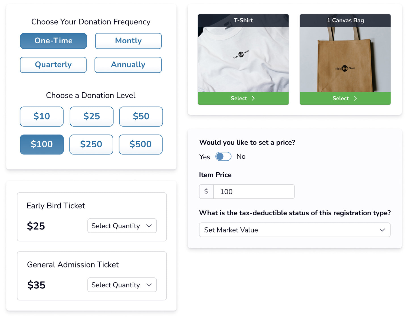
Task: Select the $250 donation level
Action: click(x=91, y=144)
